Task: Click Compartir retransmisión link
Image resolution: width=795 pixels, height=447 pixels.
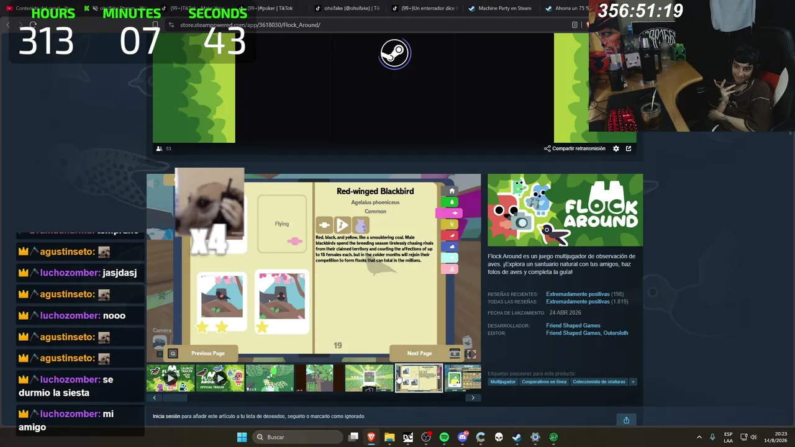Action: 575,148
